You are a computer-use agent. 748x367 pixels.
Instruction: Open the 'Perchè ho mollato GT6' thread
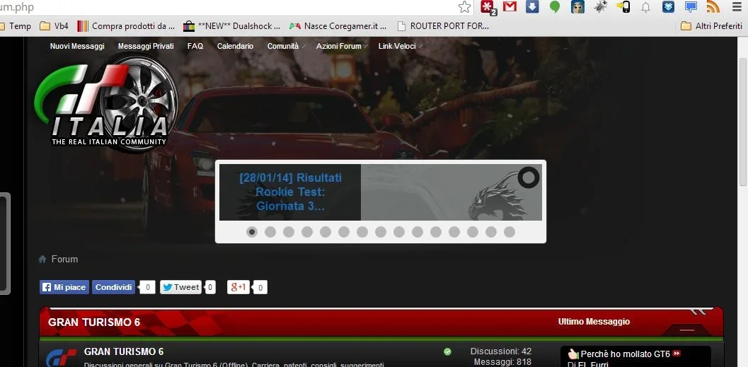pos(626,354)
